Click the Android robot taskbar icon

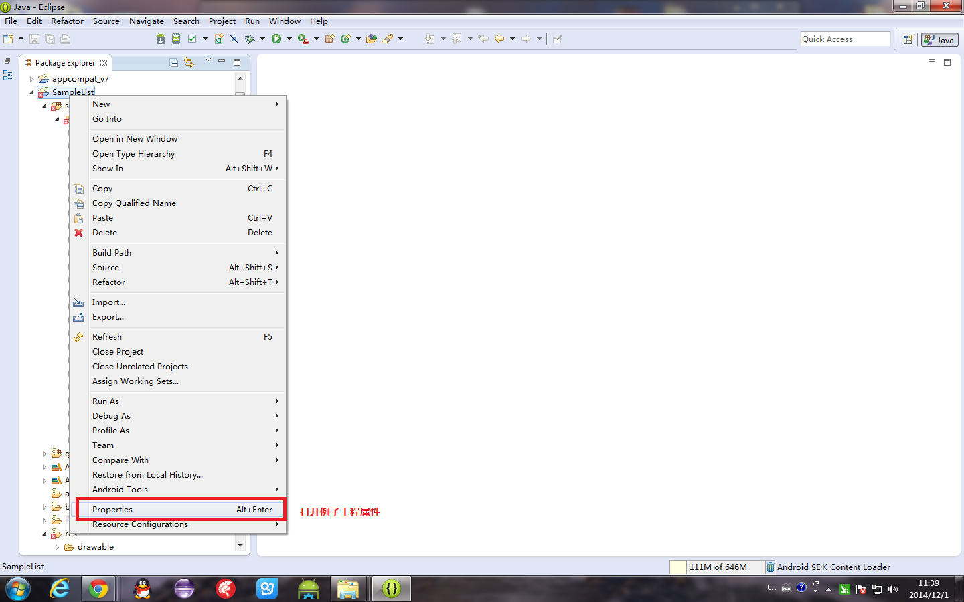tap(309, 589)
